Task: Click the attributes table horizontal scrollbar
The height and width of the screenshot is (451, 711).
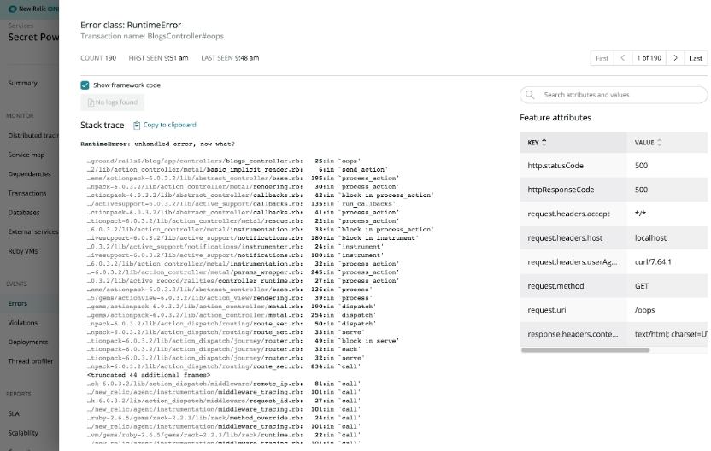Action: (x=585, y=350)
